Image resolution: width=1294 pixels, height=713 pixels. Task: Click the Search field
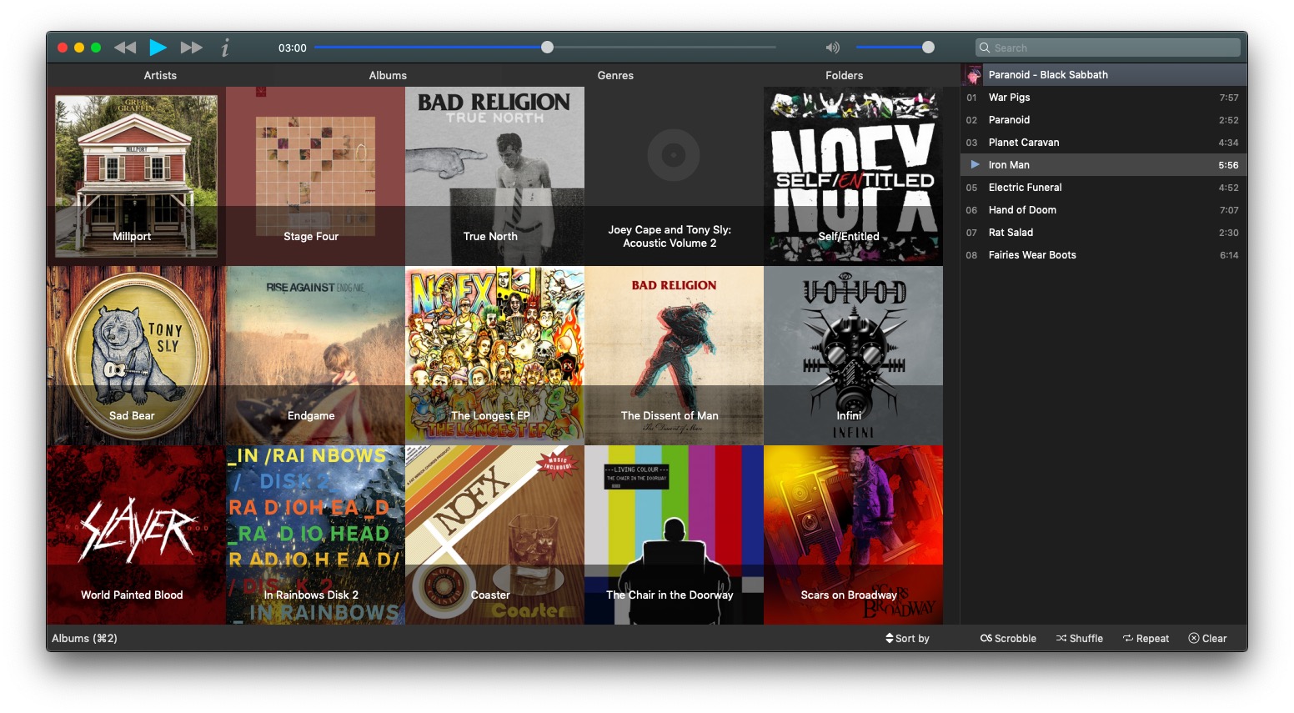point(1109,48)
